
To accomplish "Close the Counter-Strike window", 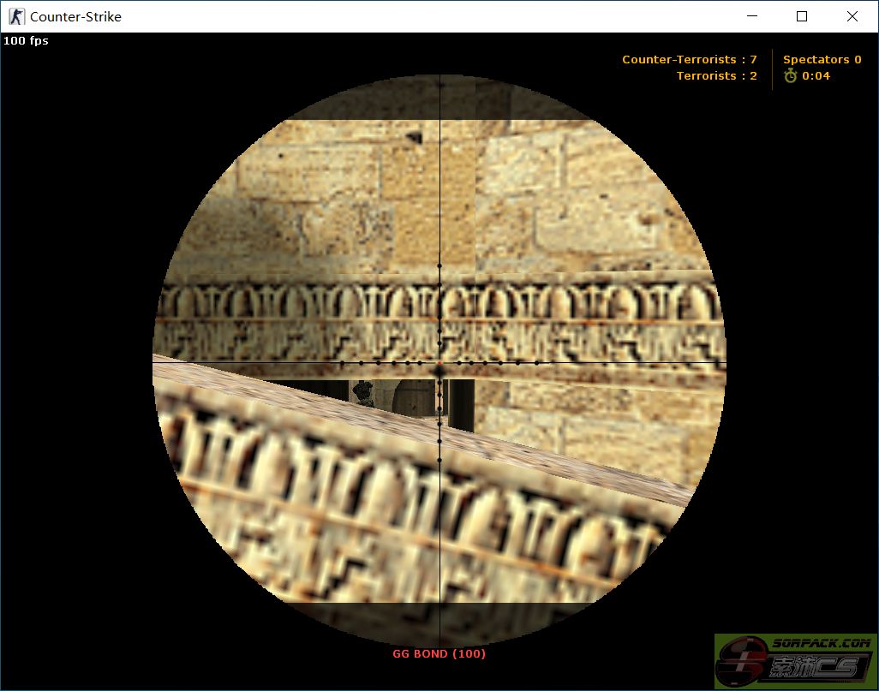I will pos(852,16).
